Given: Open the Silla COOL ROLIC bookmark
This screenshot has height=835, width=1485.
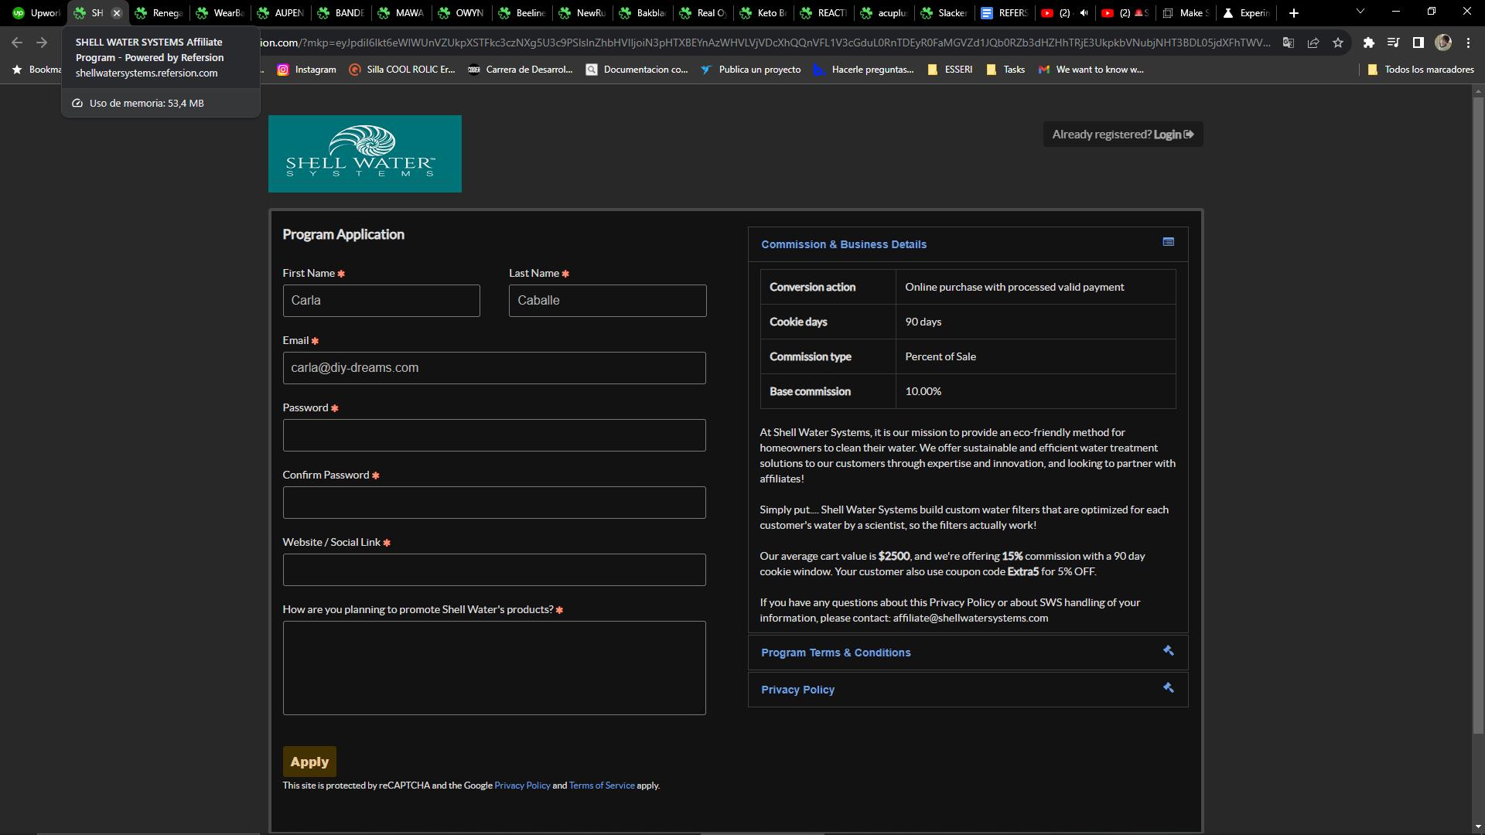Looking at the screenshot, I should pyautogui.click(x=401, y=70).
